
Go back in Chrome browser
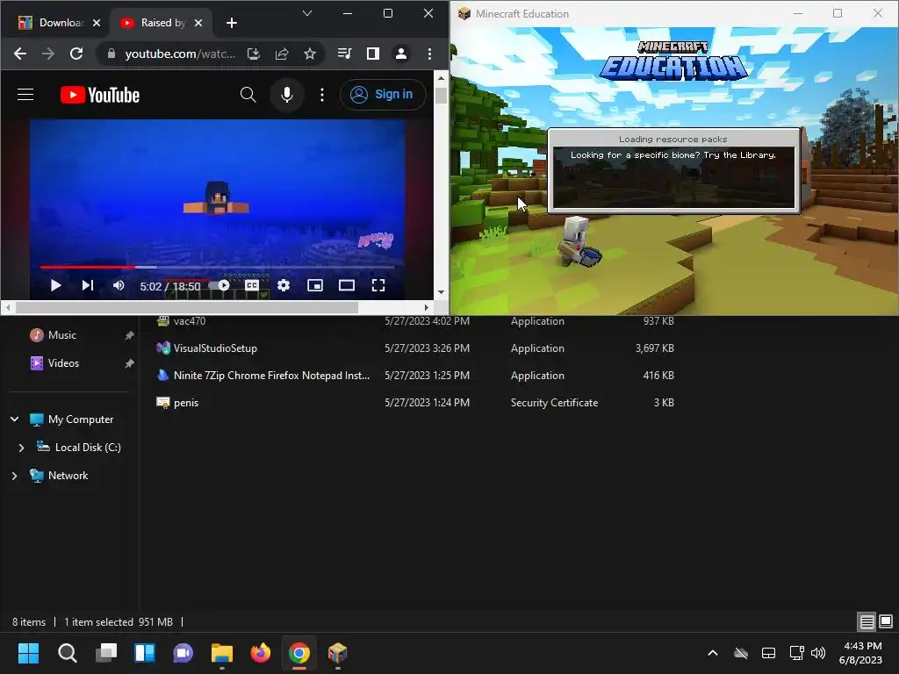(20, 54)
